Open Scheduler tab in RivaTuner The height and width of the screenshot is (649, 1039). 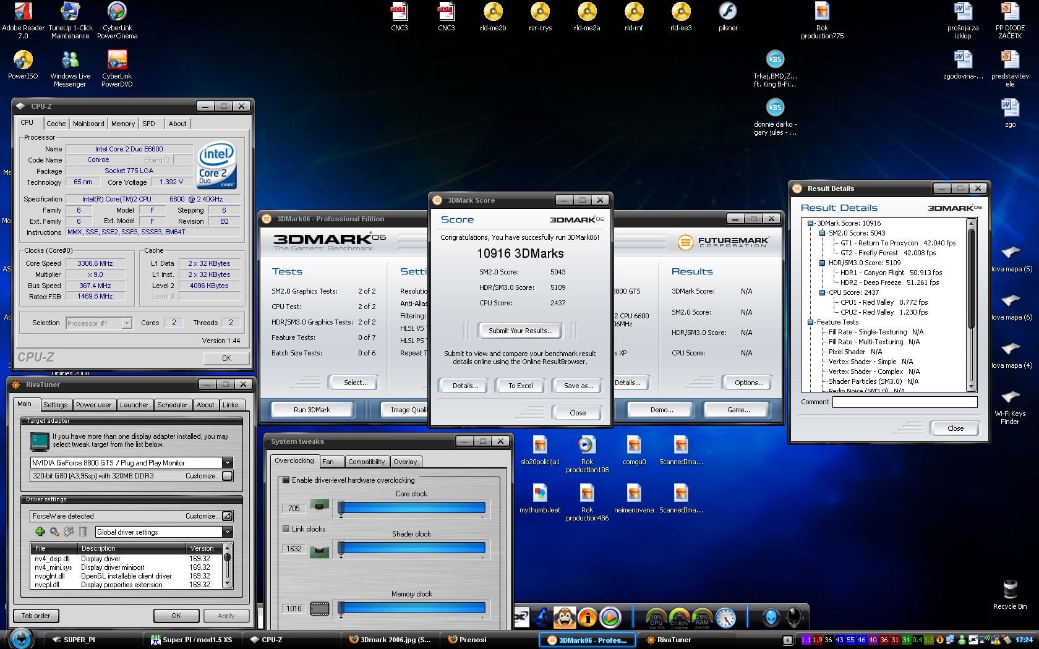tap(172, 405)
